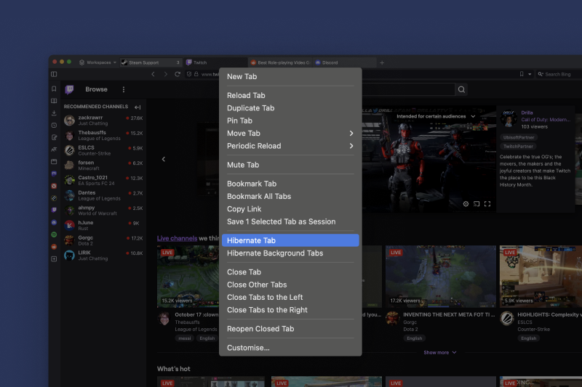Go to previous carousel stream arrow
The width and height of the screenshot is (582, 387).
click(x=163, y=159)
